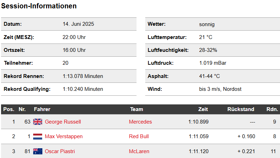
Task: Open the McLaren team link
Action: (x=139, y=151)
